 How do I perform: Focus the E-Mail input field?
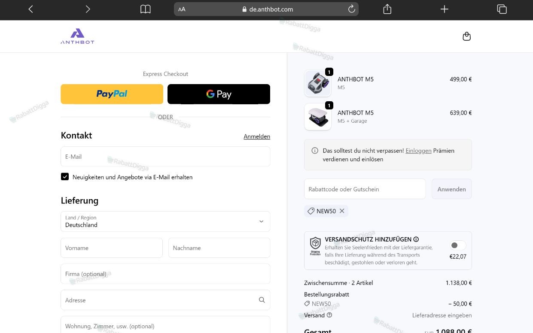coord(165,157)
